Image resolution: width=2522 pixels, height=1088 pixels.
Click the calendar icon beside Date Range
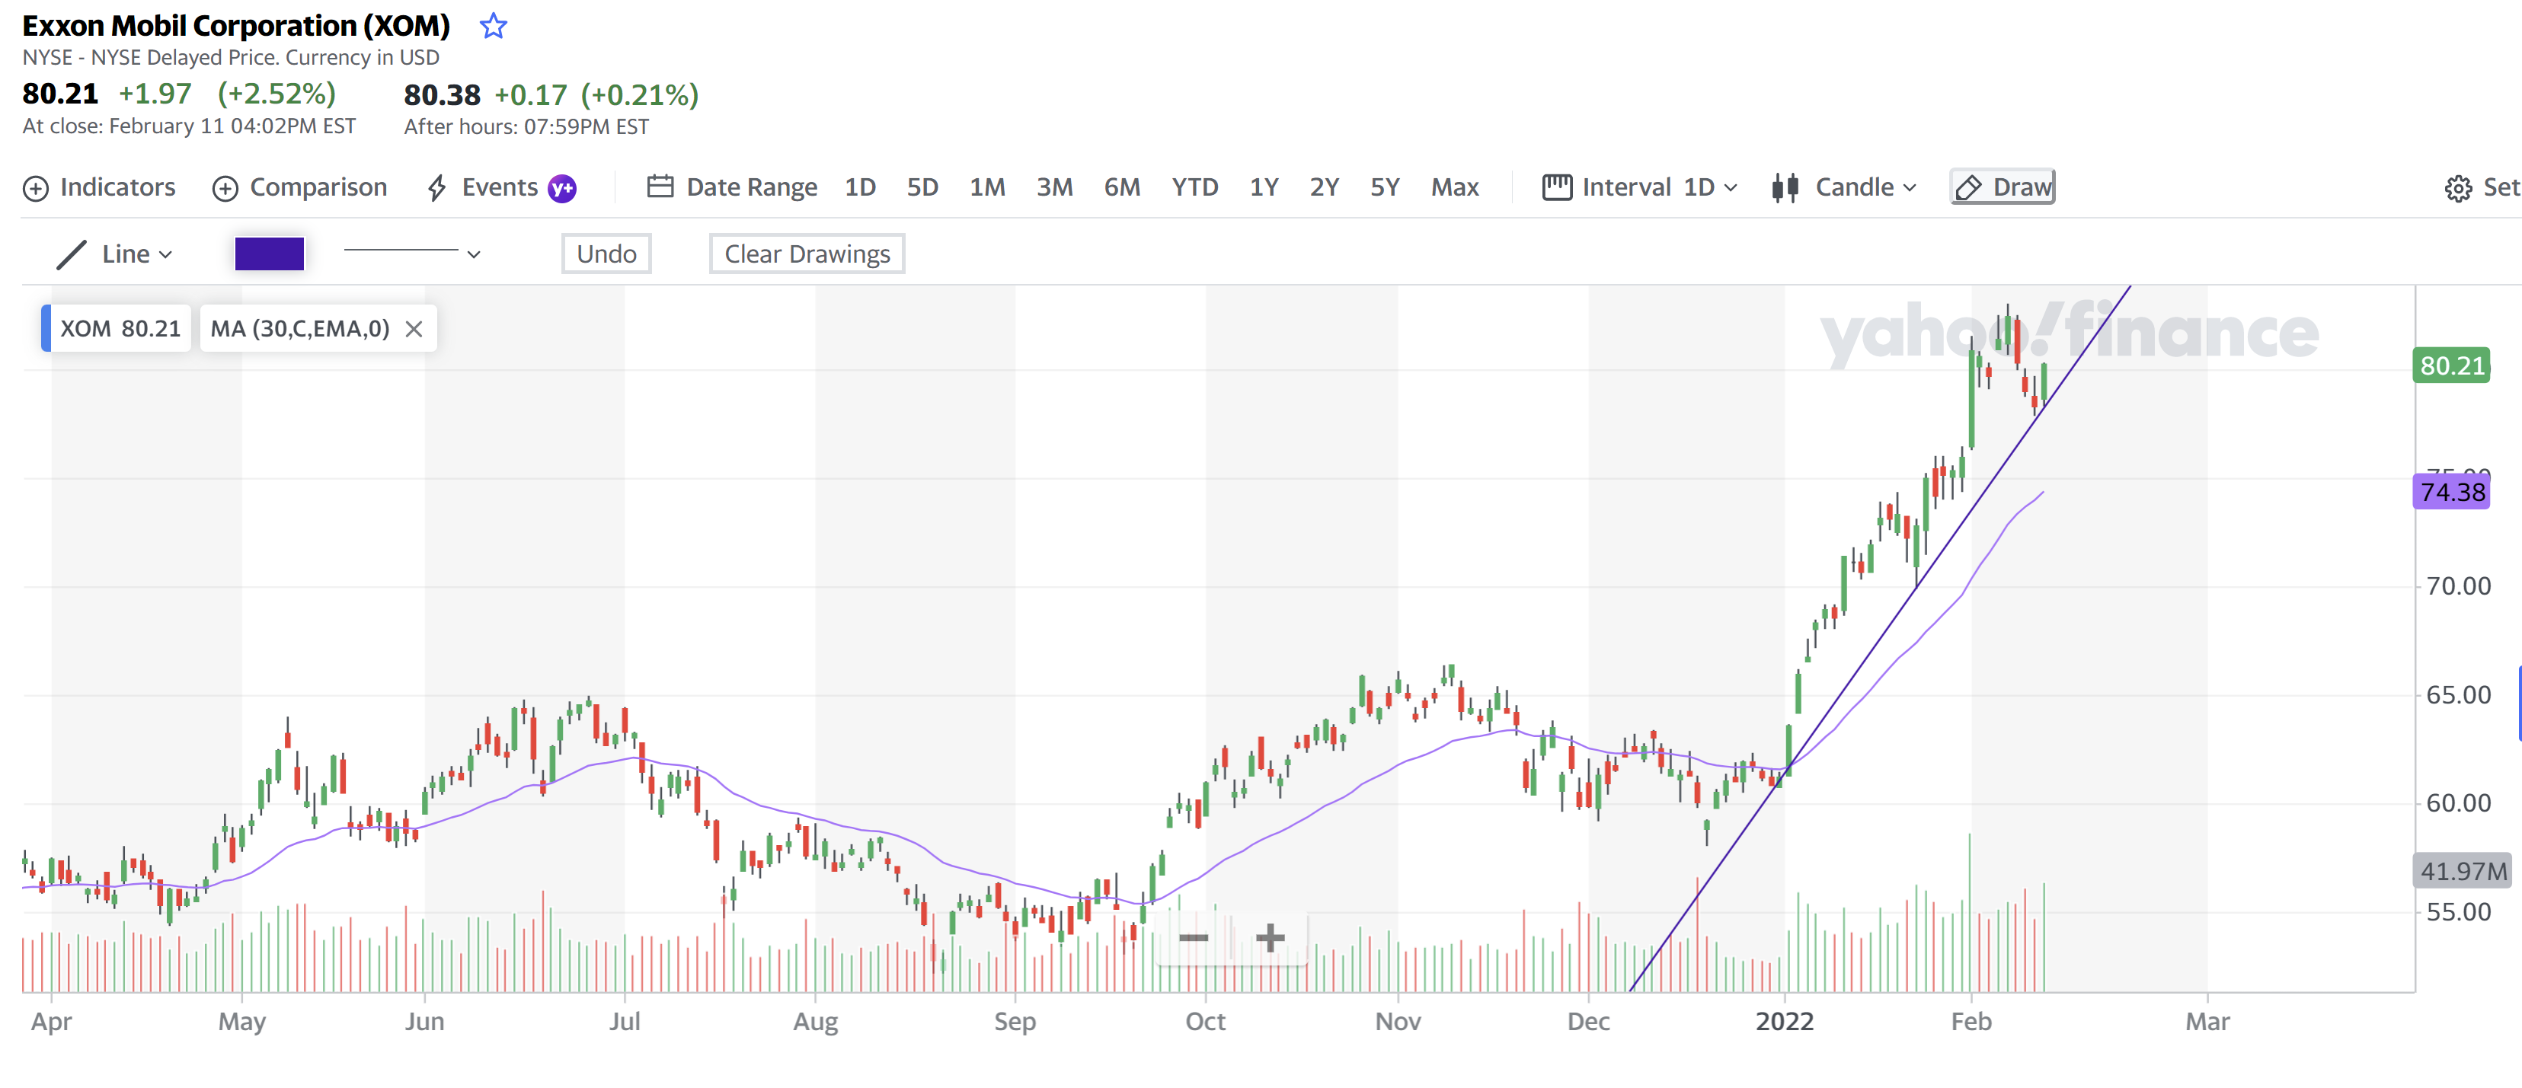(x=660, y=187)
